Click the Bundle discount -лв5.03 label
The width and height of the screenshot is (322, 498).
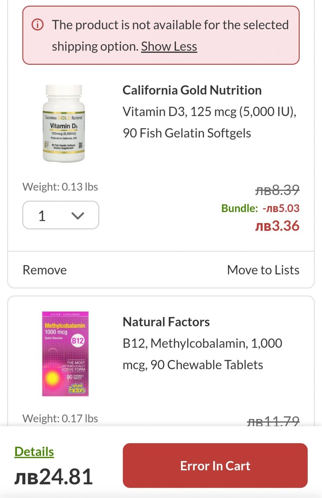(260, 208)
